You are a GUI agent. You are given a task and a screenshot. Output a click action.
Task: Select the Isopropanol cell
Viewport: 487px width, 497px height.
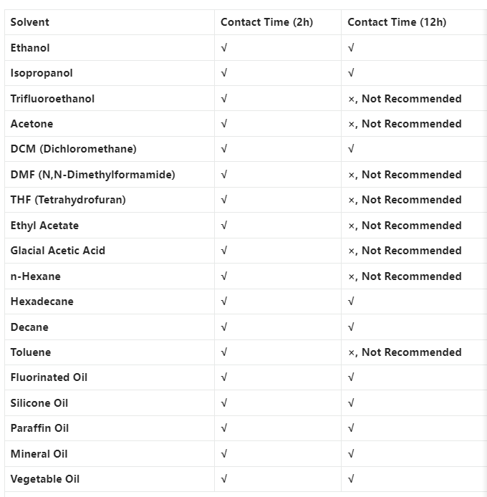click(42, 73)
